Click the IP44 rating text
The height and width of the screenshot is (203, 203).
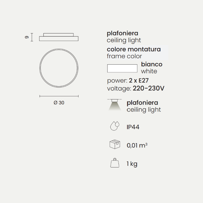133,127
